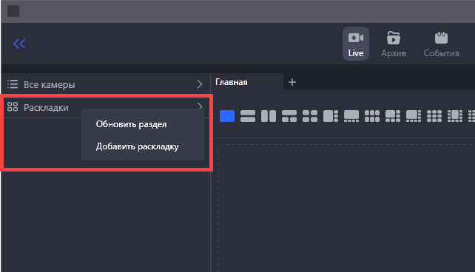The image size is (475, 272).
Task: Select the one-large five-surrounding layout
Action: (393, 116)
